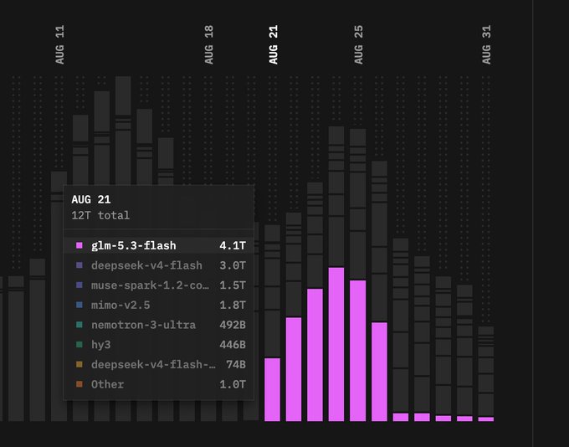The width and height of the screenshot is (569, 447).
Task: Click the pink bar segment under AUG 21
Action: pyautogui.click(x=272, y=389)
